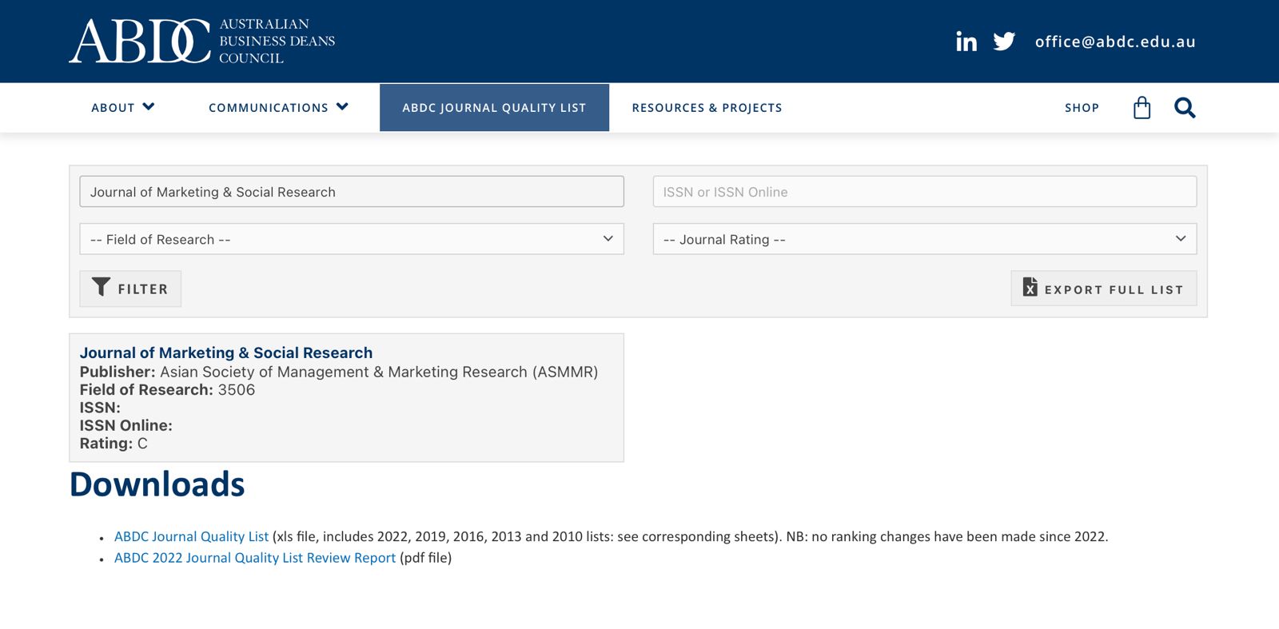This screenshot has width=1279, height=629.
Task: Open the shopping bag cart icon
Action: coord(1142,107)
